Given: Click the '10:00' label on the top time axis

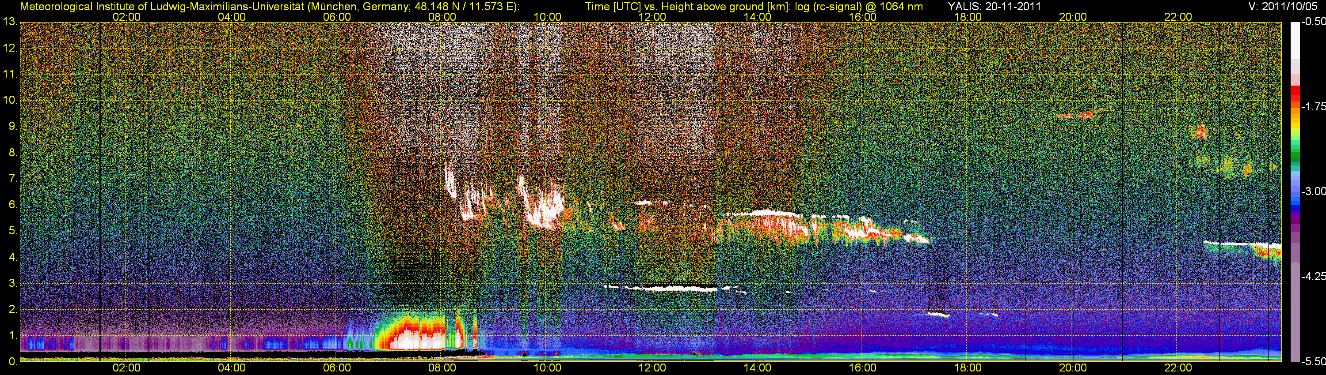Looking at the screenshot, I should tap(547, 17).
